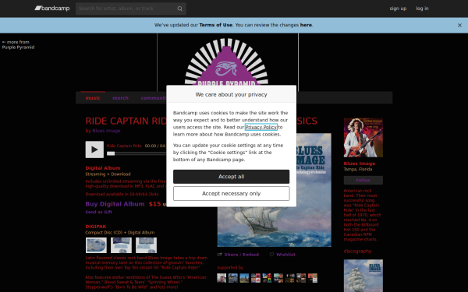Click the Share / Embed icon

click(220, 255)
